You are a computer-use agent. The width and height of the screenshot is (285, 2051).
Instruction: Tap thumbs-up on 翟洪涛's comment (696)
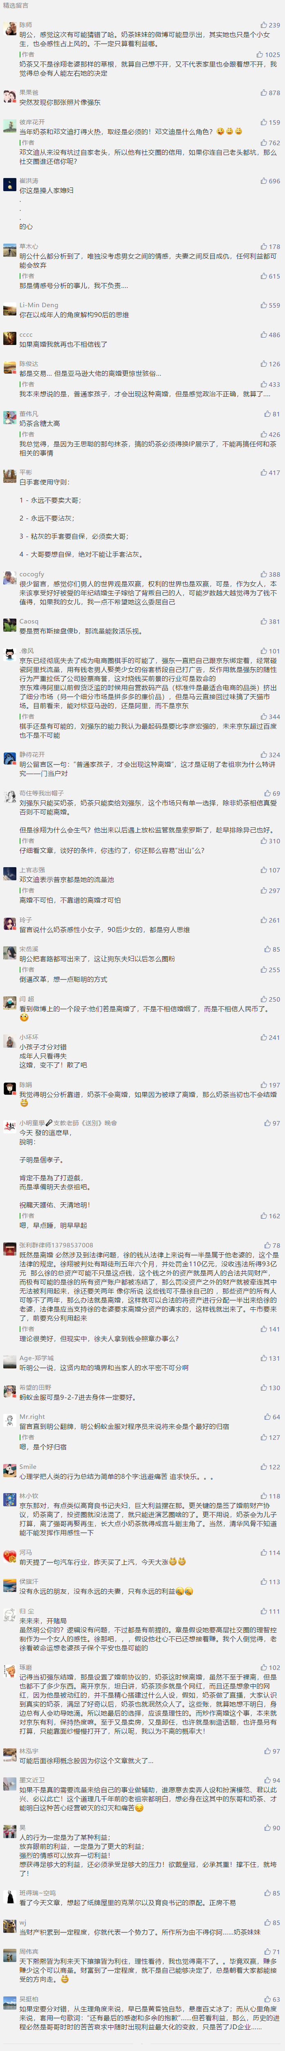[x=270, y=181]
